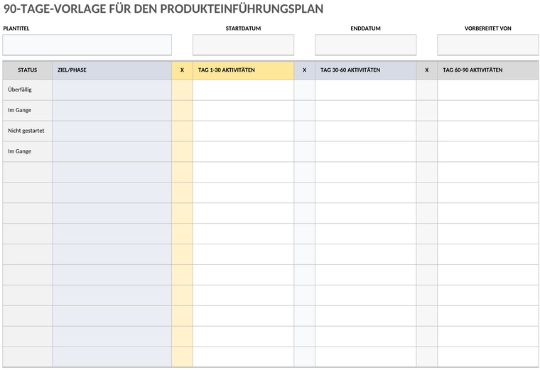Click the Plantitel input field

[87, 45]
